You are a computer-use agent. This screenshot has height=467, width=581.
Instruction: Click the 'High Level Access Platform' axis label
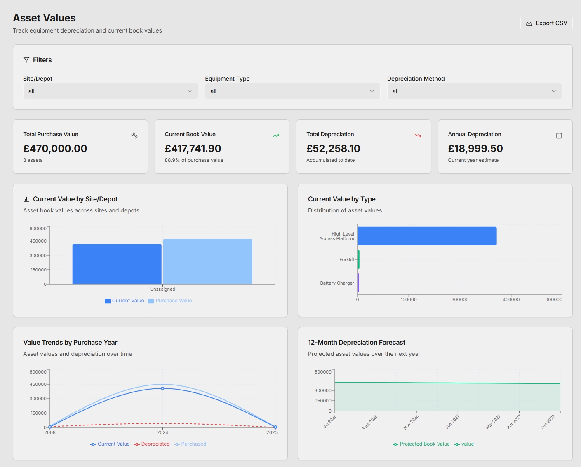337,236
